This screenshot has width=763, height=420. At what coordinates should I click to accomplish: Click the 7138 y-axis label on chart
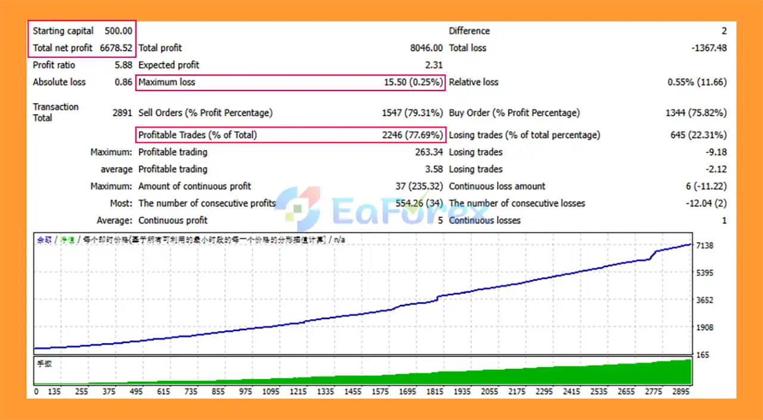click(705, 245)
